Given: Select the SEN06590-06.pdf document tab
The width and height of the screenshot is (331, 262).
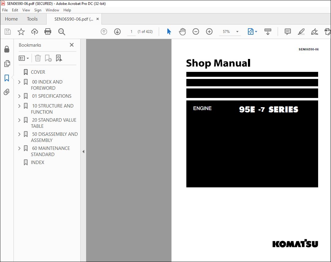Looking at the screenshot, I should coord(74,19).
